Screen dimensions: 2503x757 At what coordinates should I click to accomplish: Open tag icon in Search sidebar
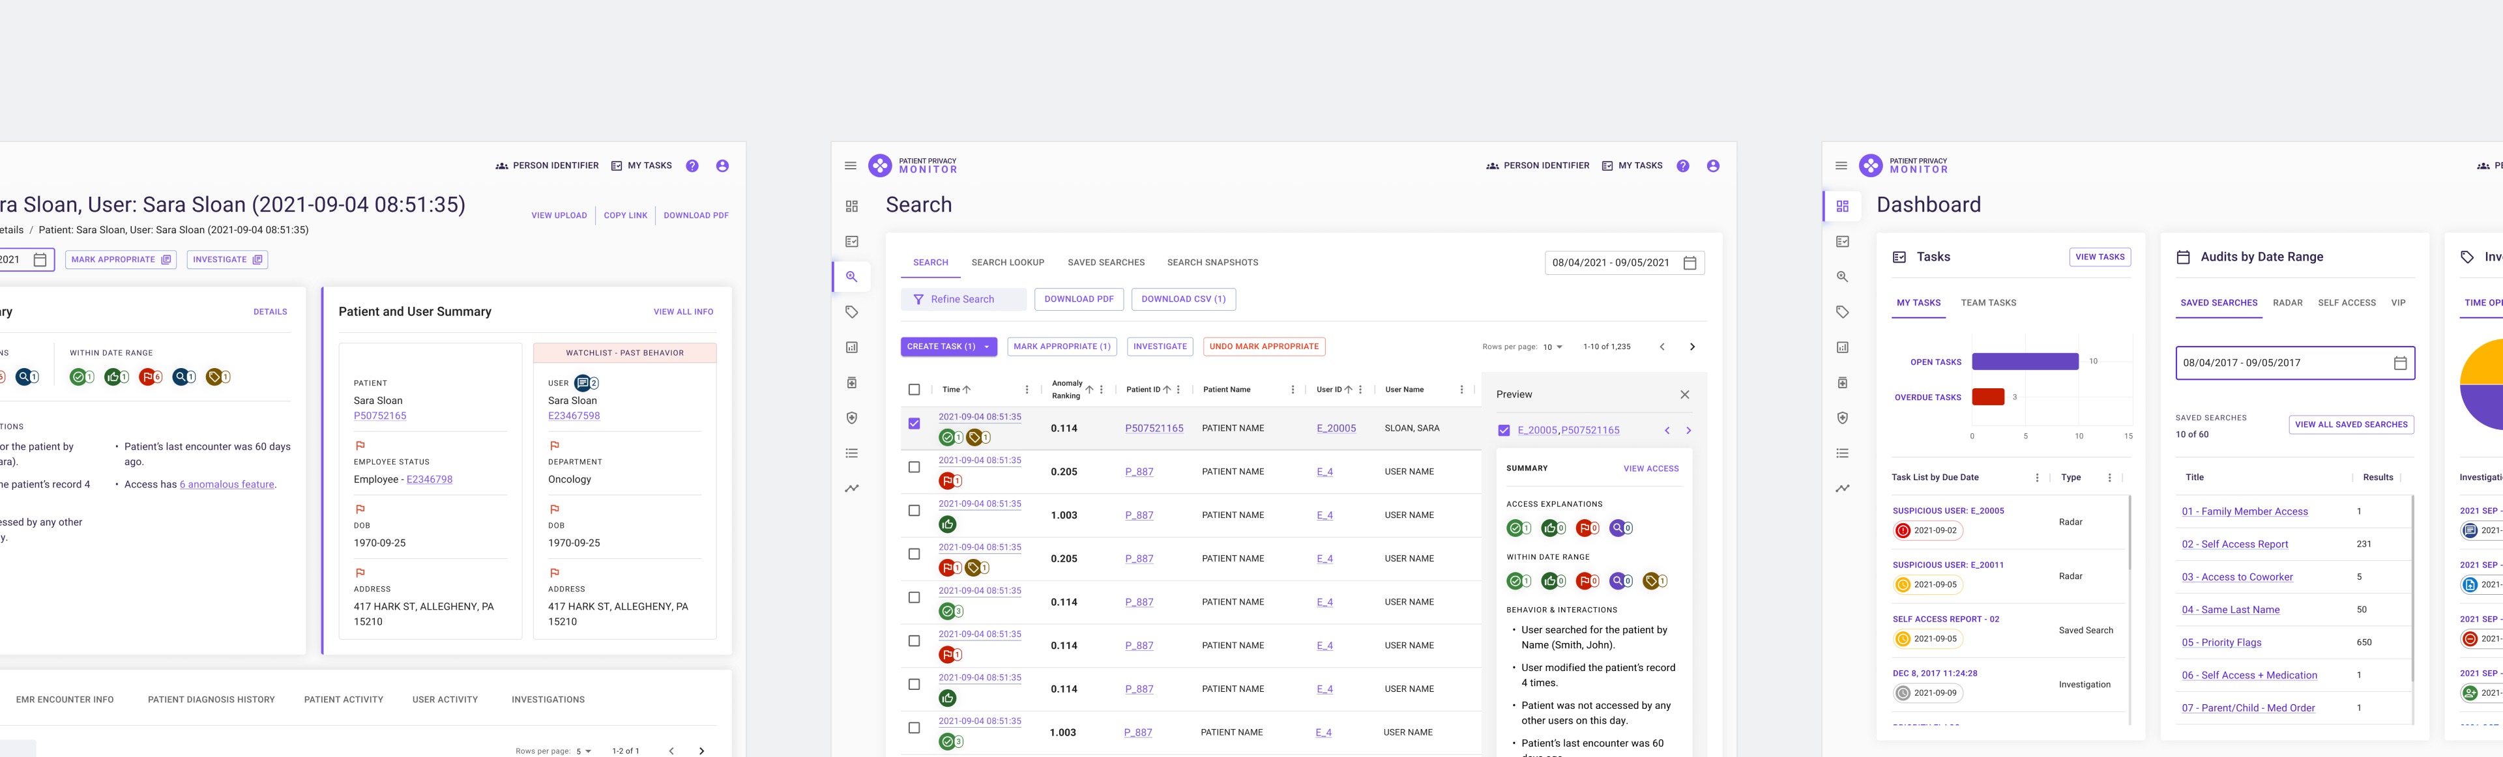(852, 313)
